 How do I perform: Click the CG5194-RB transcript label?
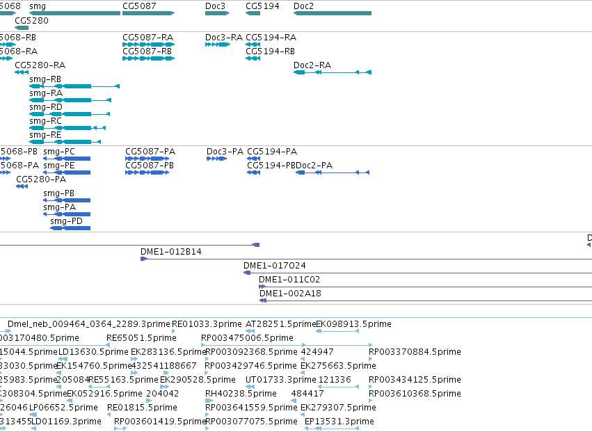(271, 51)
